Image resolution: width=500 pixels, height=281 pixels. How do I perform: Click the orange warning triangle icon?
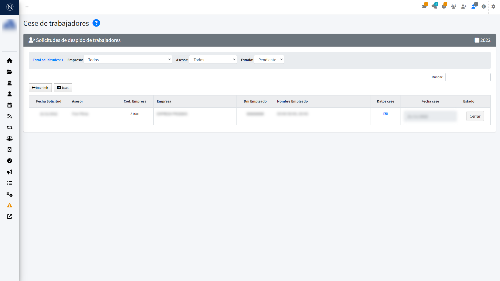pos(10,206)
